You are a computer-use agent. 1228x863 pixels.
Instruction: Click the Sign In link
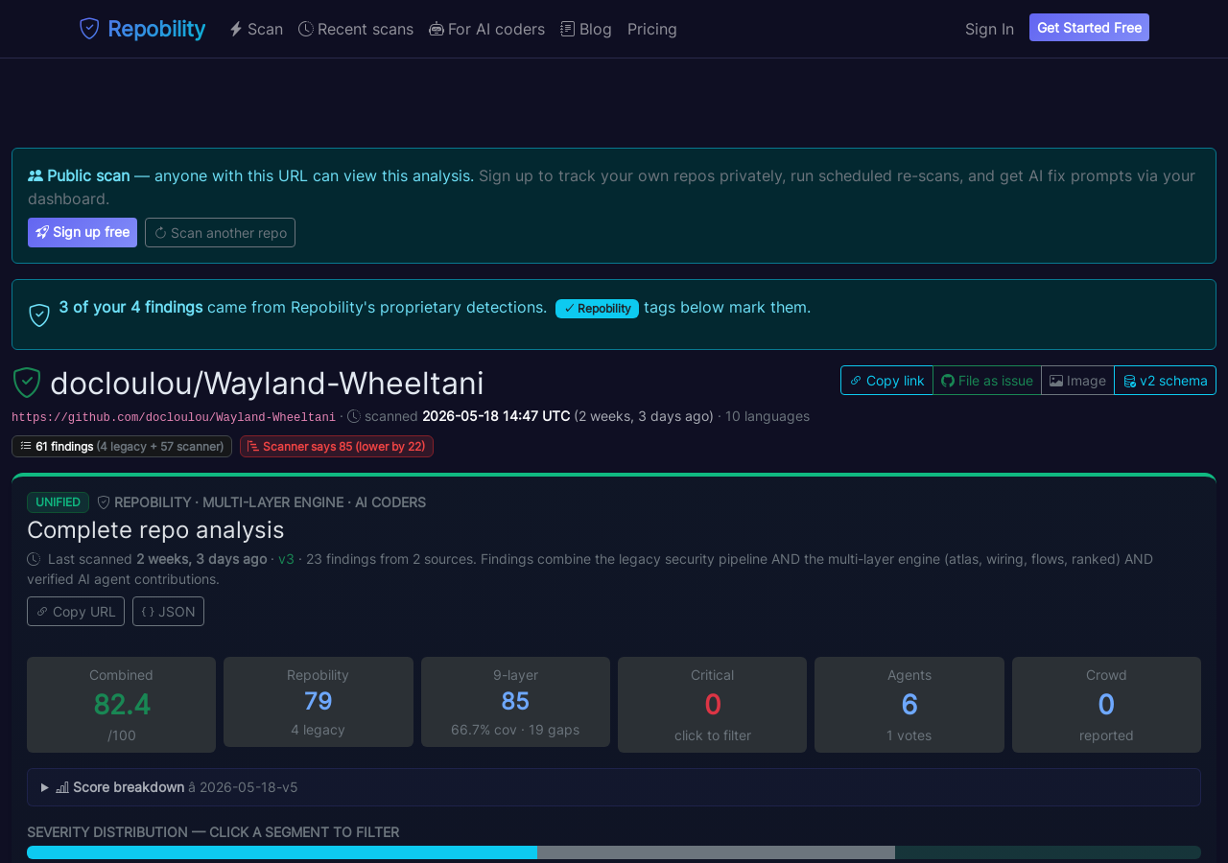tap(989, 29)
